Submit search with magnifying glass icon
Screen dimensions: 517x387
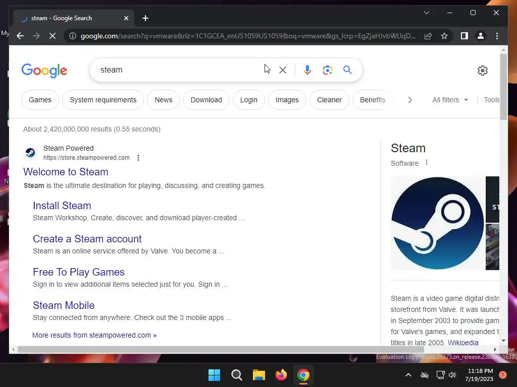point(347,70)
